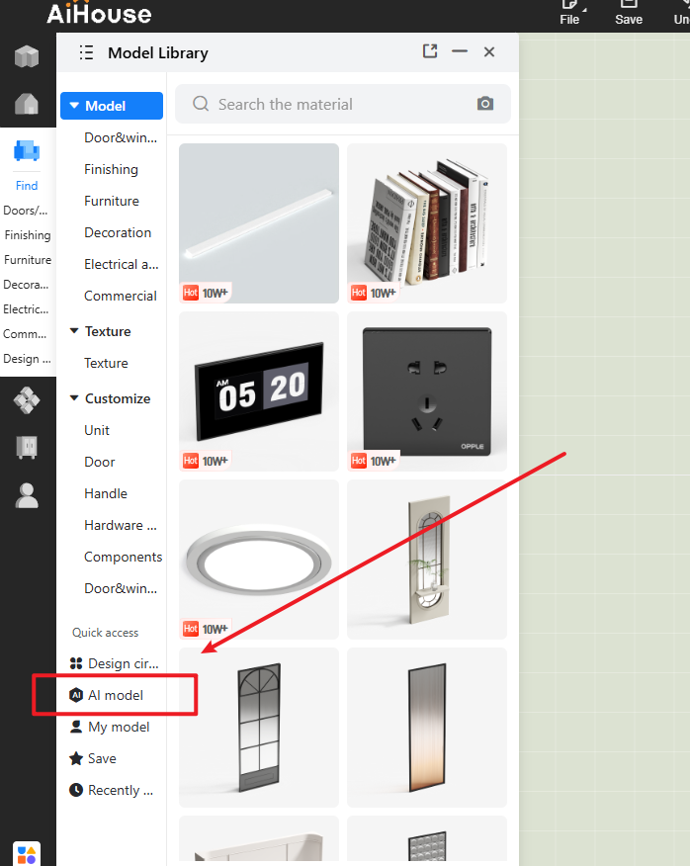
Task: Open My model in Quick access
Action: point(118,727)
